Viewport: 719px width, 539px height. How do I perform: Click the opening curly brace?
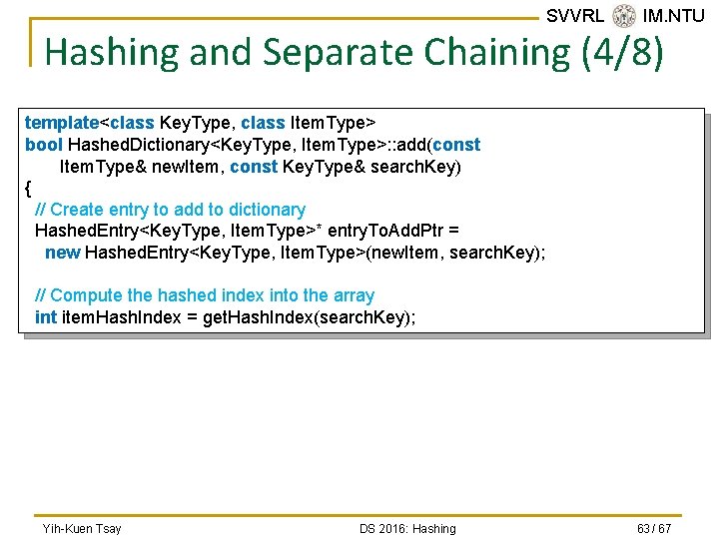click(x=28, y=189)
